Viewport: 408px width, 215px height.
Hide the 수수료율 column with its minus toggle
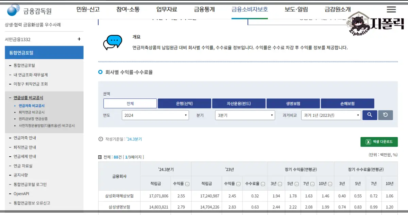[263, 183]
